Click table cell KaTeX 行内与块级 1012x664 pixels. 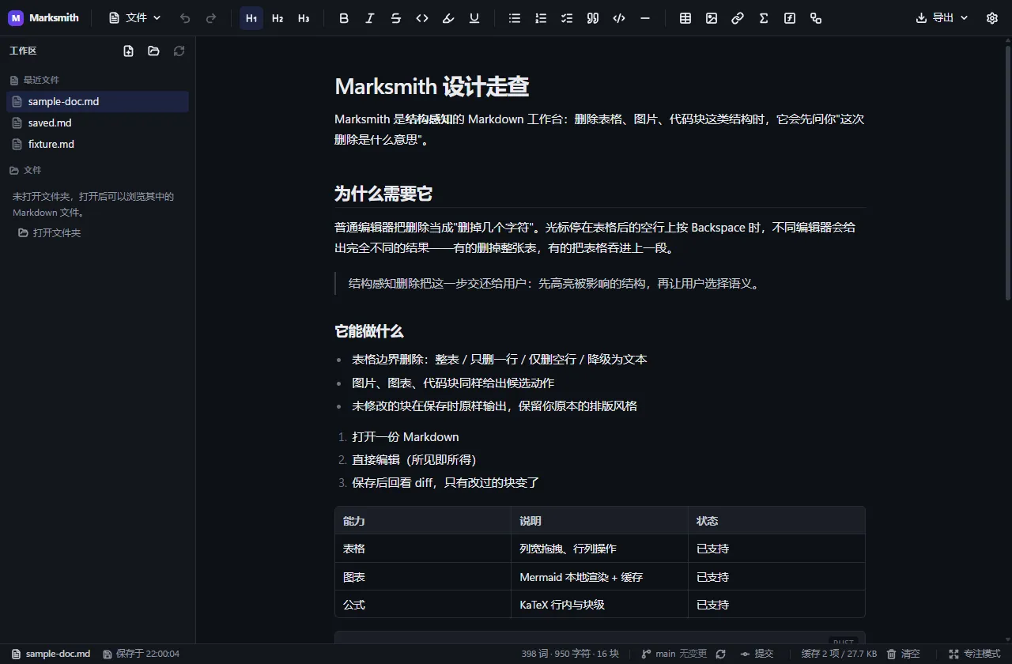pyautogui.click(x=599, y=605)
